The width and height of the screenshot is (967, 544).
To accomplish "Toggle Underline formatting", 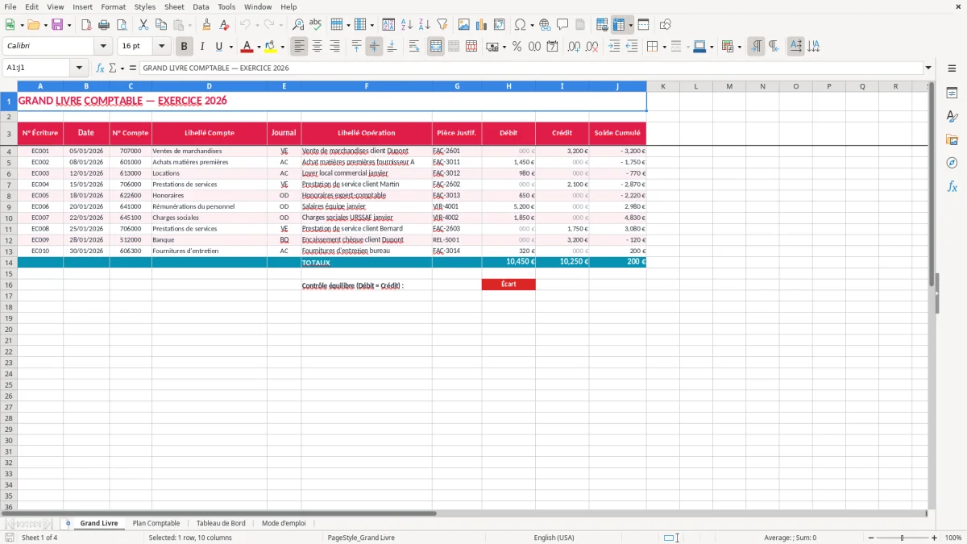I will pos(218,47).
